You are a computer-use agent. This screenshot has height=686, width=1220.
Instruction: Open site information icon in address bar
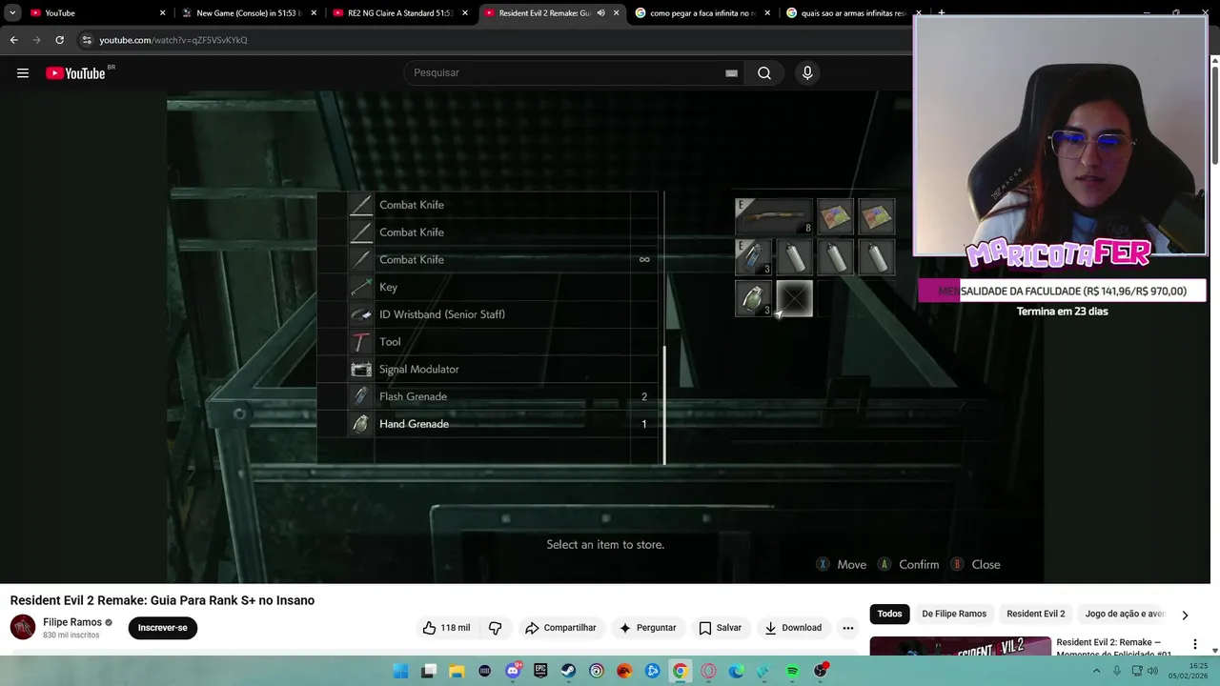87,40
